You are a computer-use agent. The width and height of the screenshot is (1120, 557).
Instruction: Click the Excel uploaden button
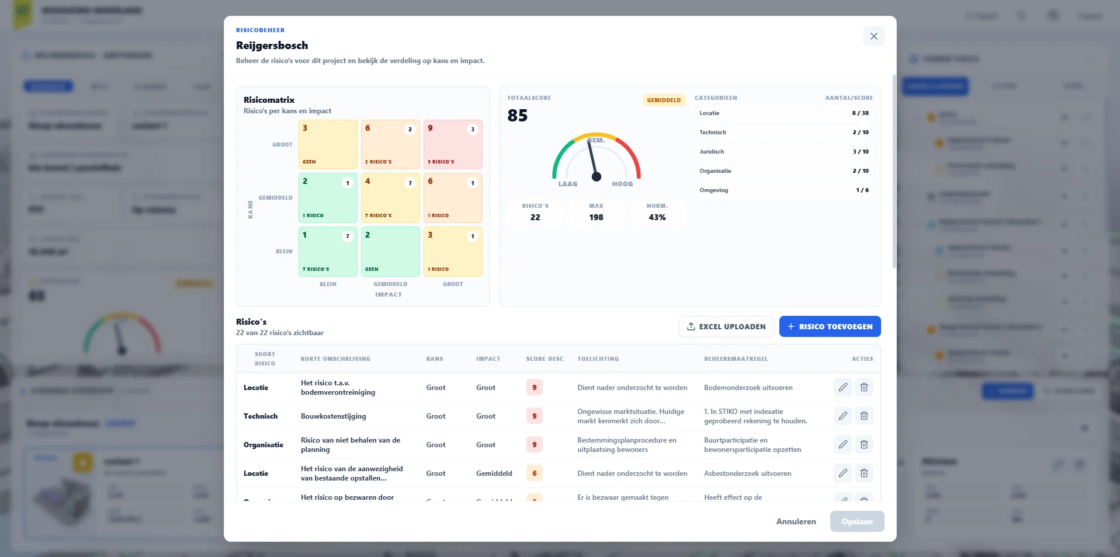click(726, 326)
